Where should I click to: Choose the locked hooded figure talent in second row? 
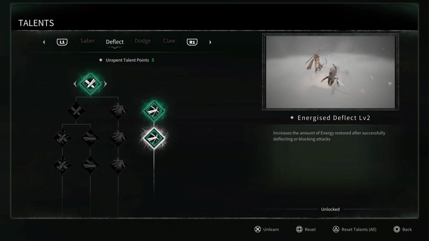pos(118,111)
